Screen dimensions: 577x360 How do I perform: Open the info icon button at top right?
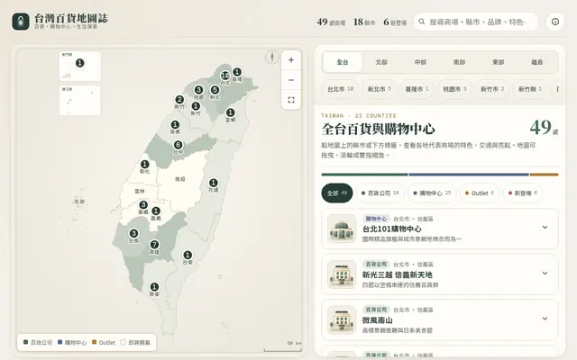(x=555, y=22)
